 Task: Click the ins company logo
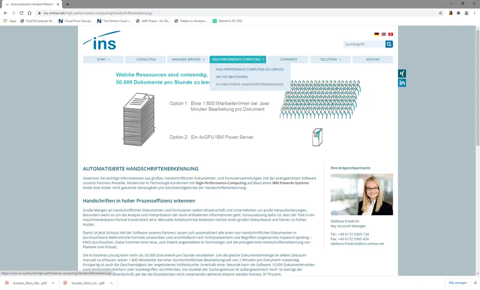(x=102, y=40)
